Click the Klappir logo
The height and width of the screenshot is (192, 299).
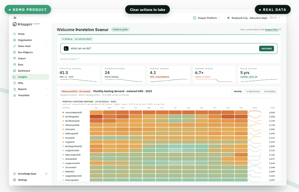pyautogui.click(x=22, y=24)
